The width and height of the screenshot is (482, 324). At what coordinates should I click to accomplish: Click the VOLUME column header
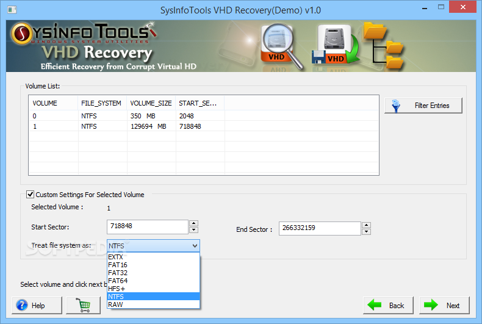(54, 103)
